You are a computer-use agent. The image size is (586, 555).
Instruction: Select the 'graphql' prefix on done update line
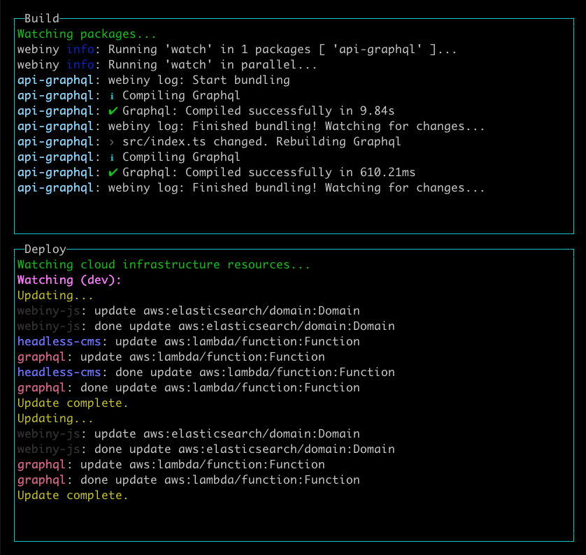[x=39, y=387]
